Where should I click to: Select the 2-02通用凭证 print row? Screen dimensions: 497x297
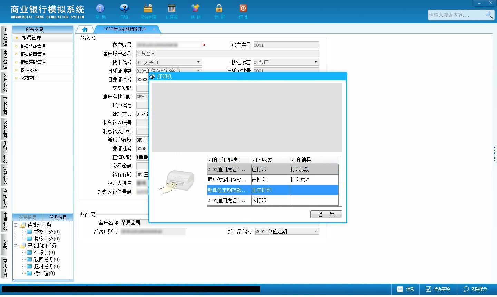tap(273, 169)
